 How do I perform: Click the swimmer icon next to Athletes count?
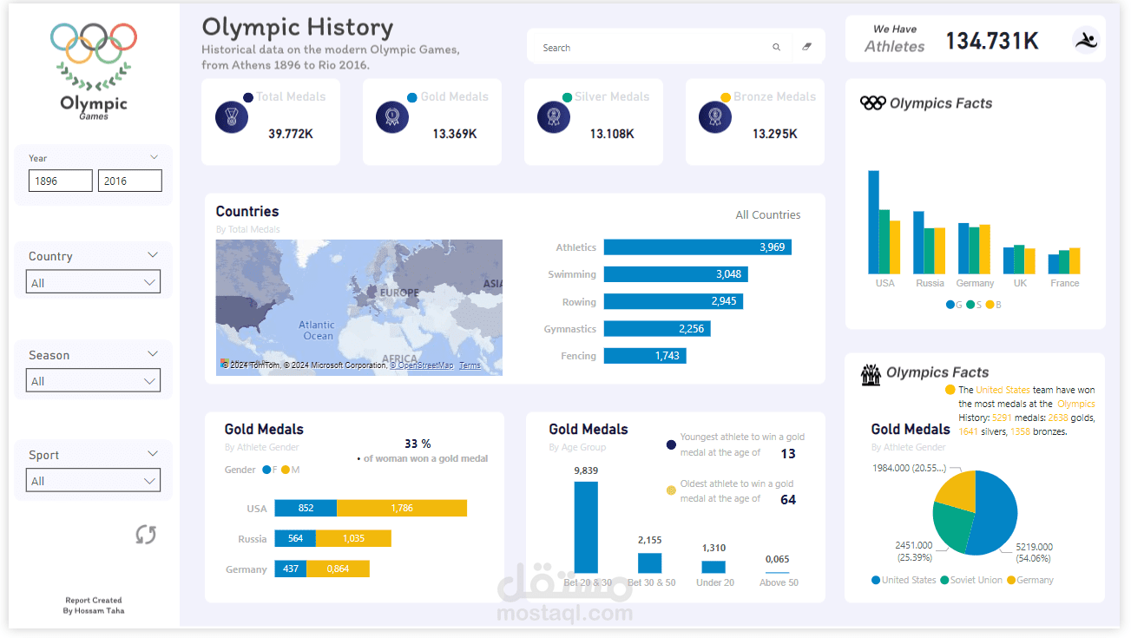pos(1086,40)
